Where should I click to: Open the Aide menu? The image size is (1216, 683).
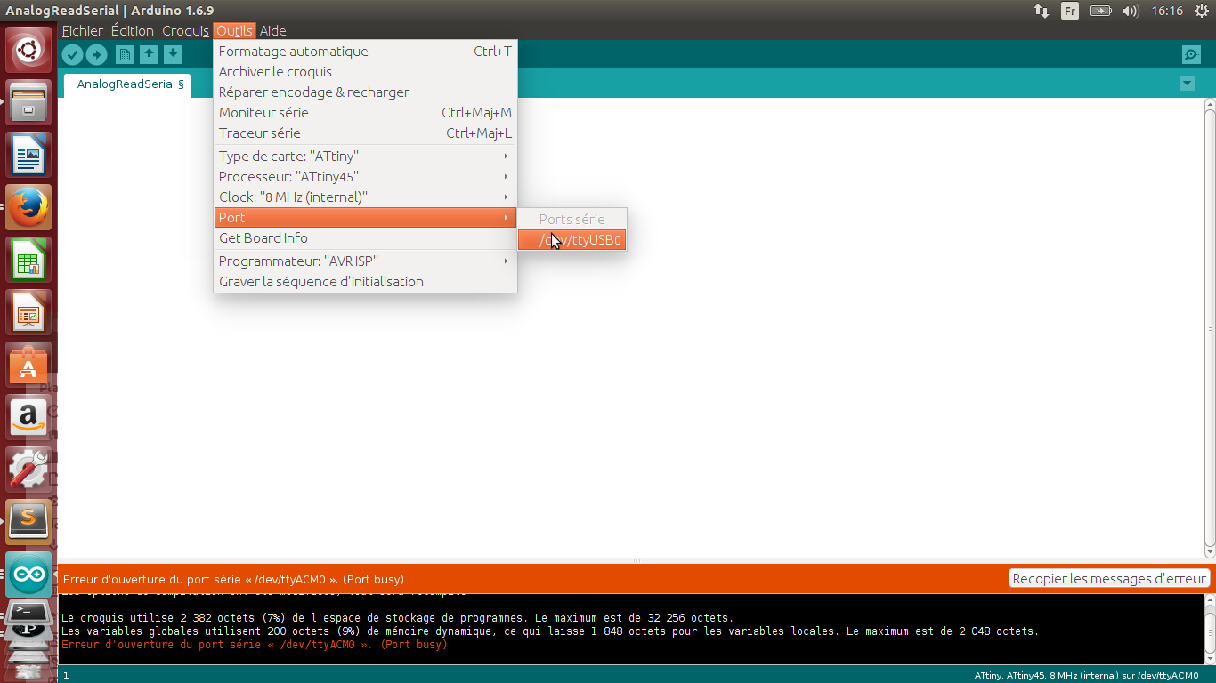(272, 30)
